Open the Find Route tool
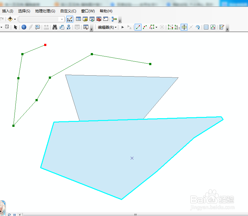Viewport: 248px width, 216px height. [62, 27]
